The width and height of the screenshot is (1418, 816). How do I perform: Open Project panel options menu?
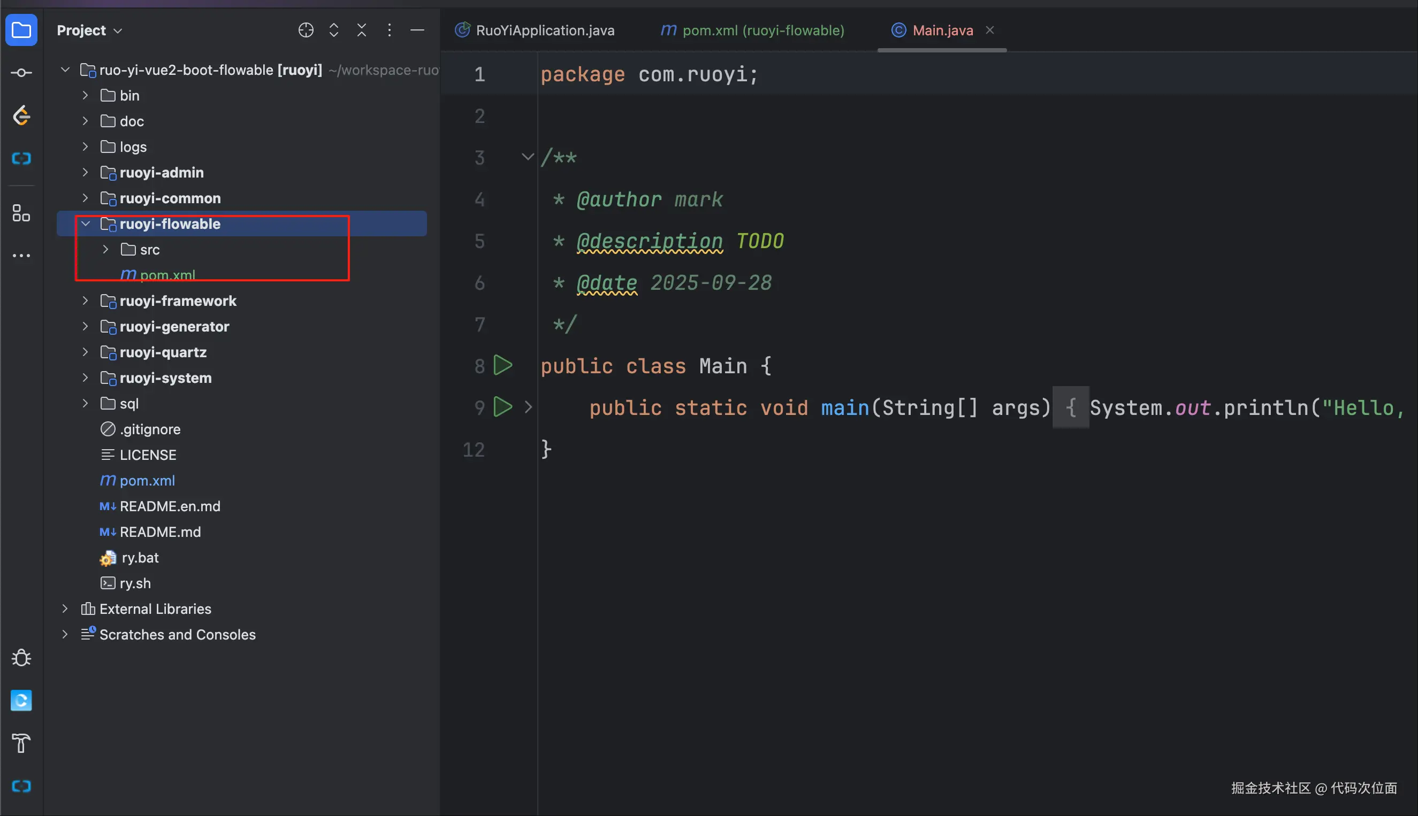pos(389,30)
